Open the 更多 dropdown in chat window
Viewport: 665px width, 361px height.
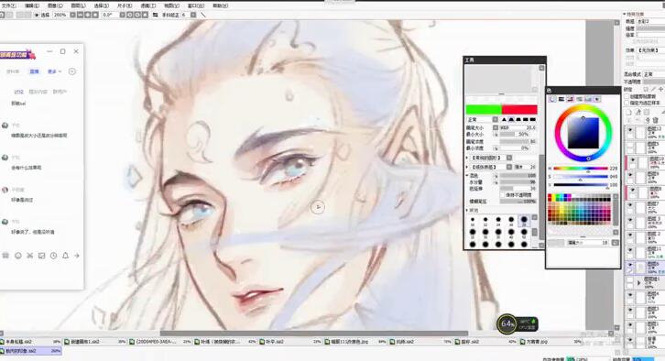(x=54, y=71)
